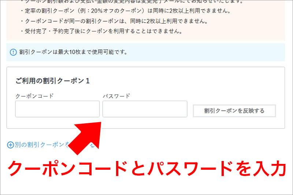Select the ご利用の割引クーポン１ heading

point(52,81)
